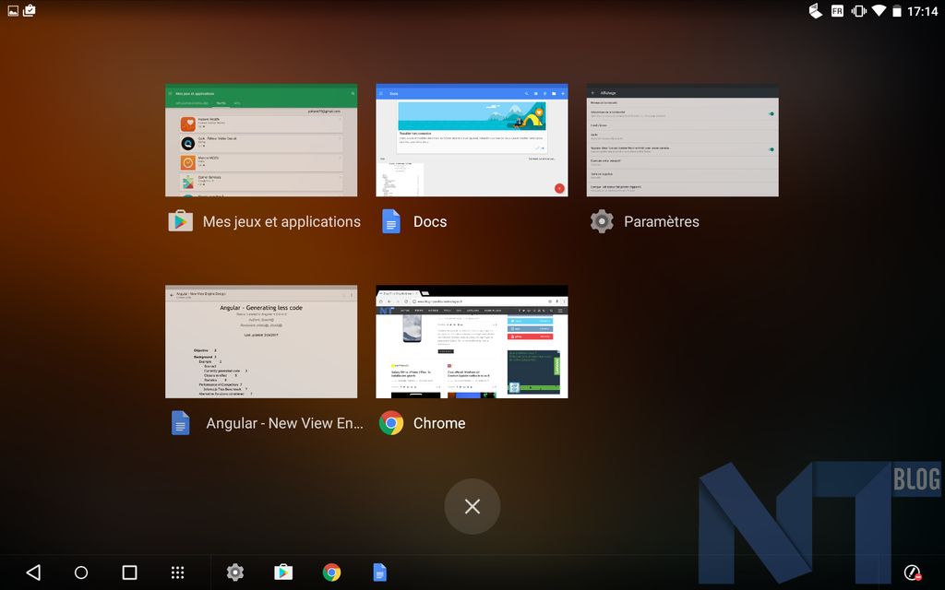Tap the FR keyboard language indicator
This screenshot has height=590, width=945.
837,11
